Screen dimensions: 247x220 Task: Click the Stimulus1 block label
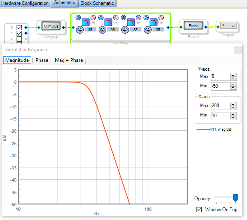point(51,37)
